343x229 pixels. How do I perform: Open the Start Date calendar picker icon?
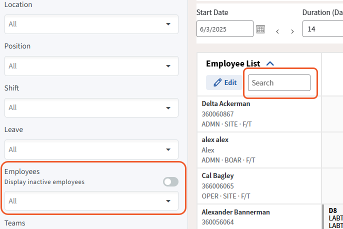pyautogui.click(x=260, y=29)
